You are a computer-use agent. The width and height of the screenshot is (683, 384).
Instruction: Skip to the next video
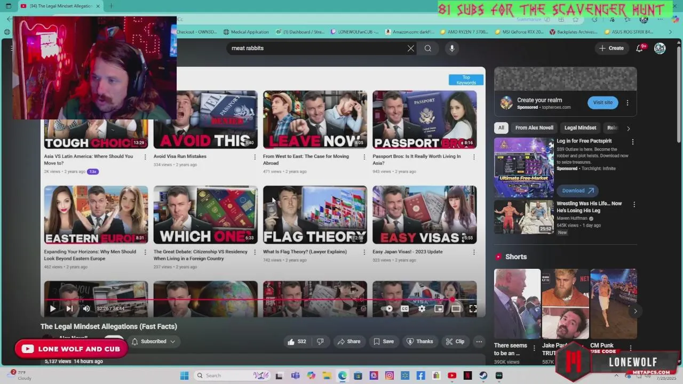[69, 308]
